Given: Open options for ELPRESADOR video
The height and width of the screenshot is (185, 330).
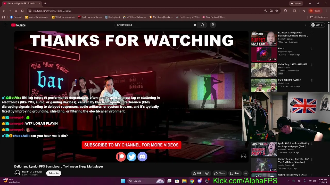Looking at the screenshot, I should (x=312, y=33).
